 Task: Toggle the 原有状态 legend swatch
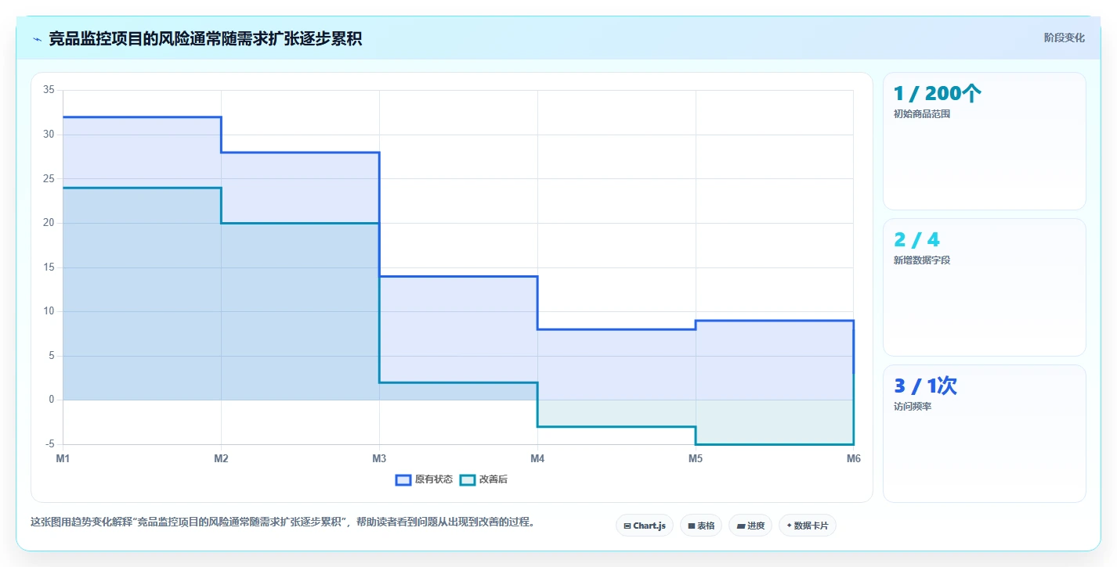(403, 479)
